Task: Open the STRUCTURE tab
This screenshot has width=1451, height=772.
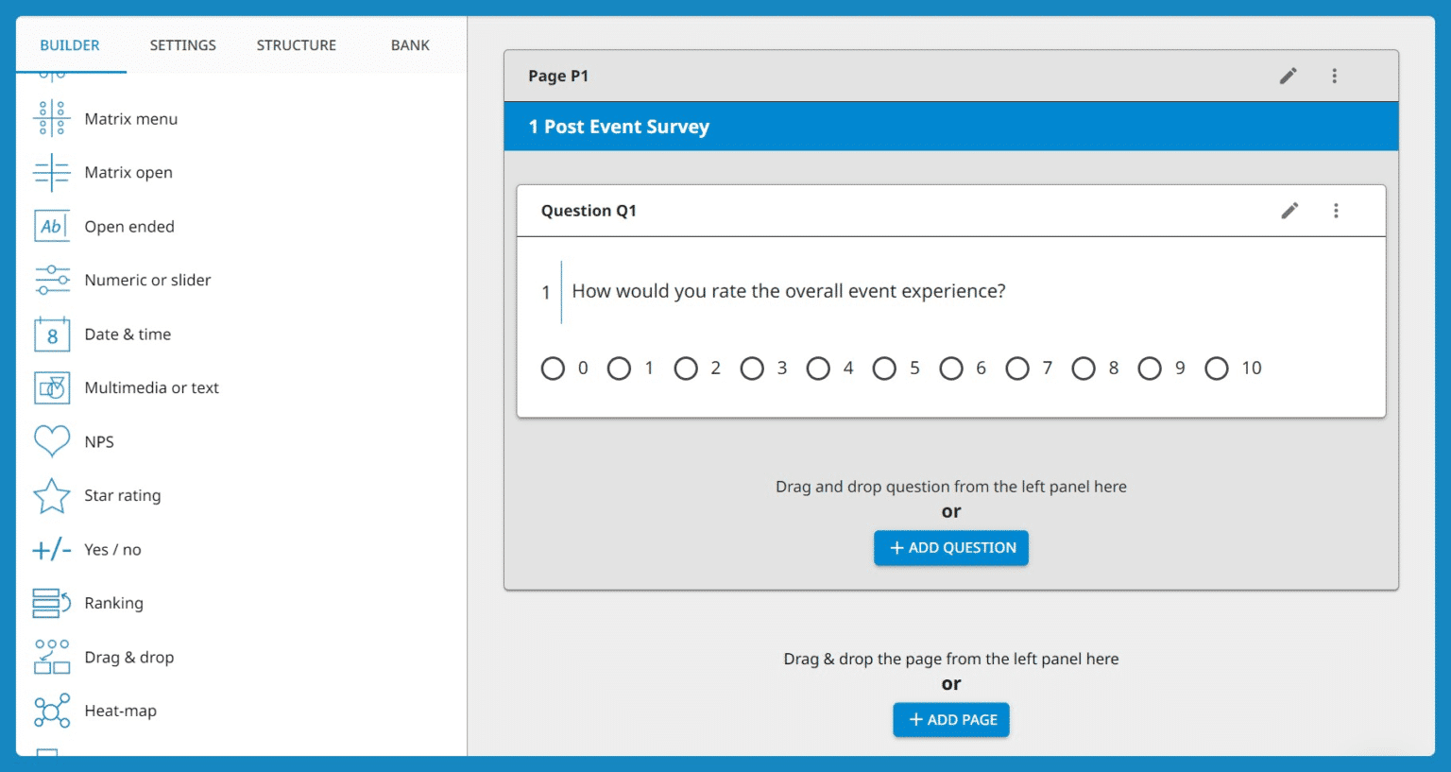Action: click(296, 44)
